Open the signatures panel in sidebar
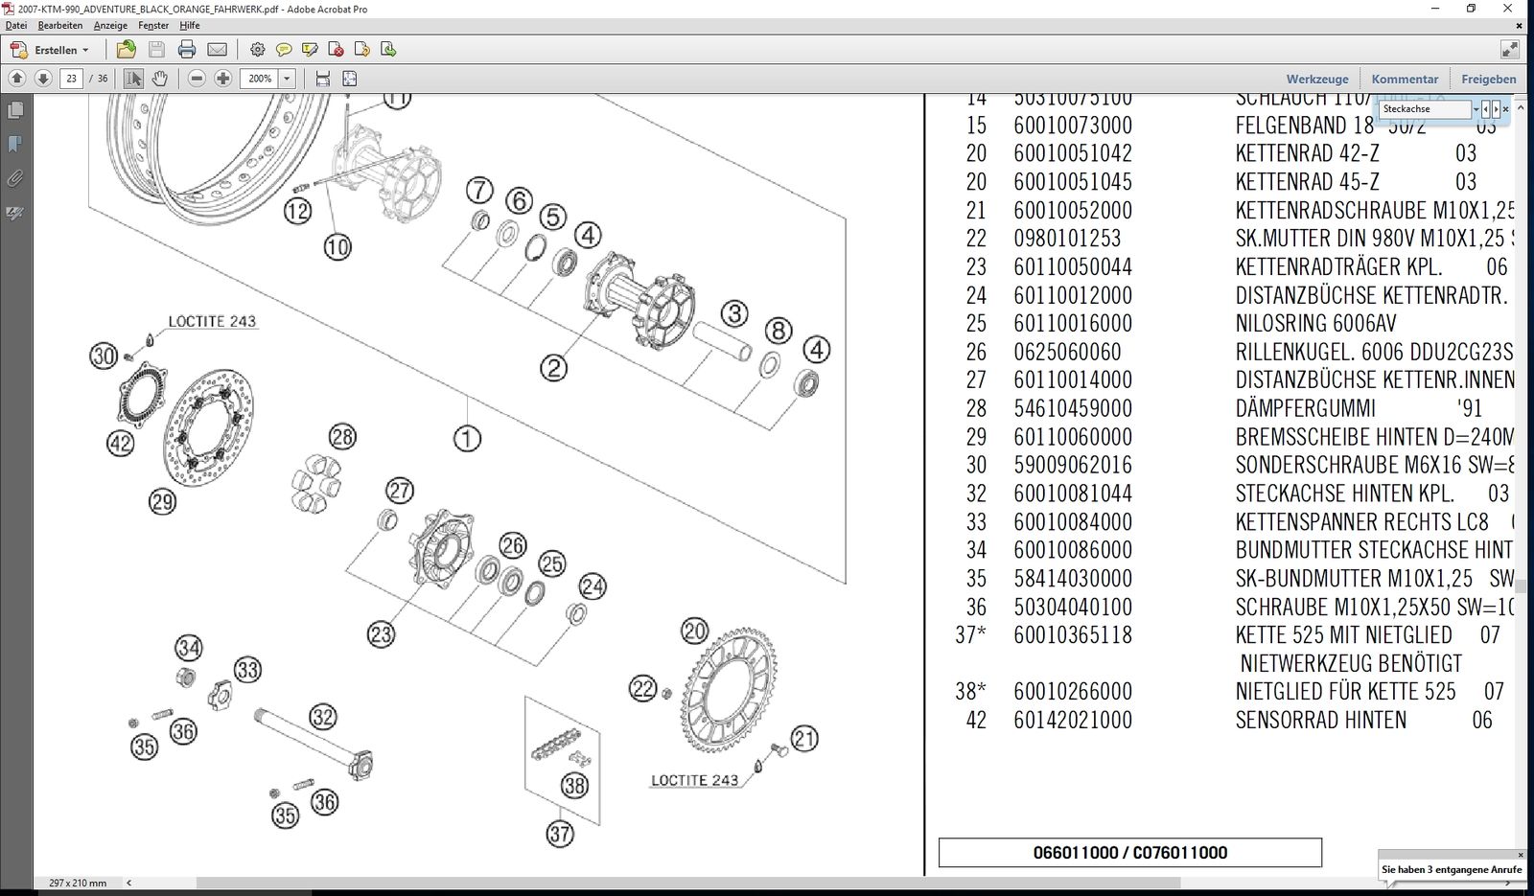 click(15, 213)
